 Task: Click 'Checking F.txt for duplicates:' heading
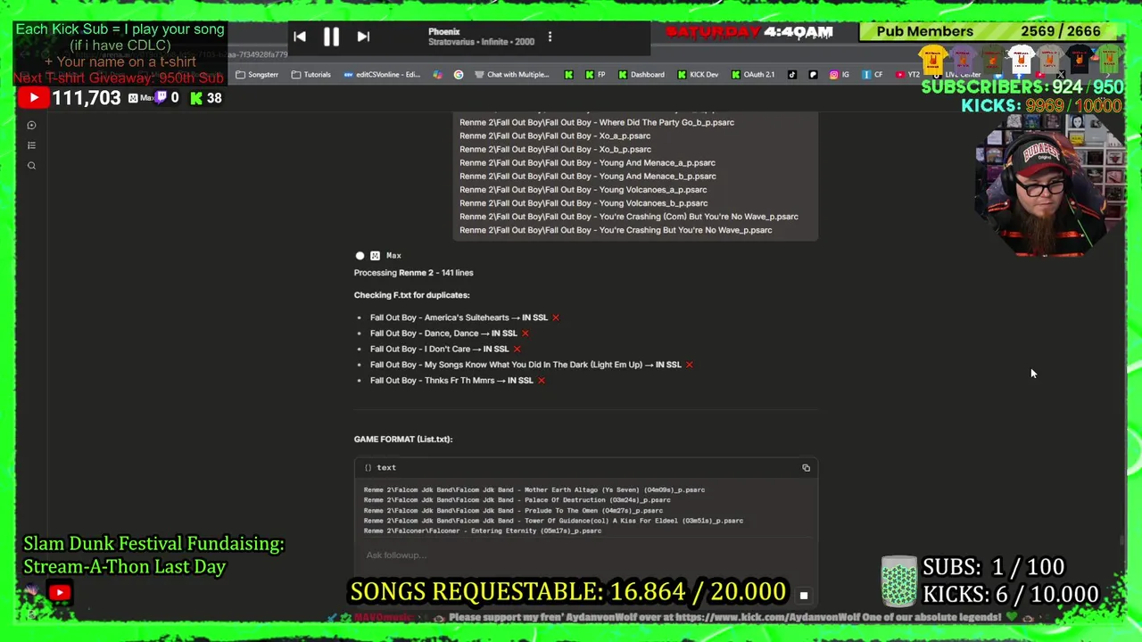coord(411,295)
